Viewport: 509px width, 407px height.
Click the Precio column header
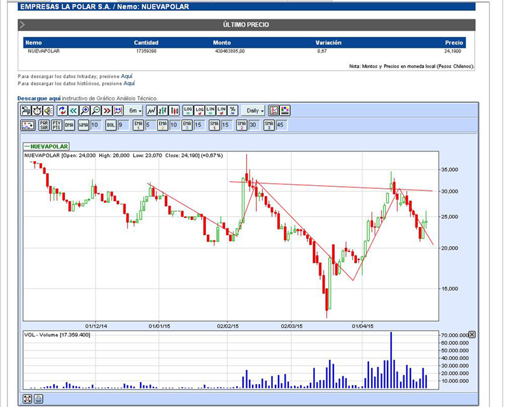coord(454,43)
